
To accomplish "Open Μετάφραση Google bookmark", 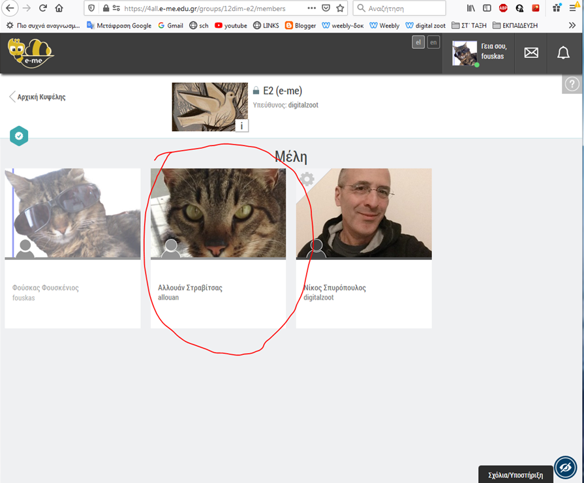I will (x=119, y=25).
